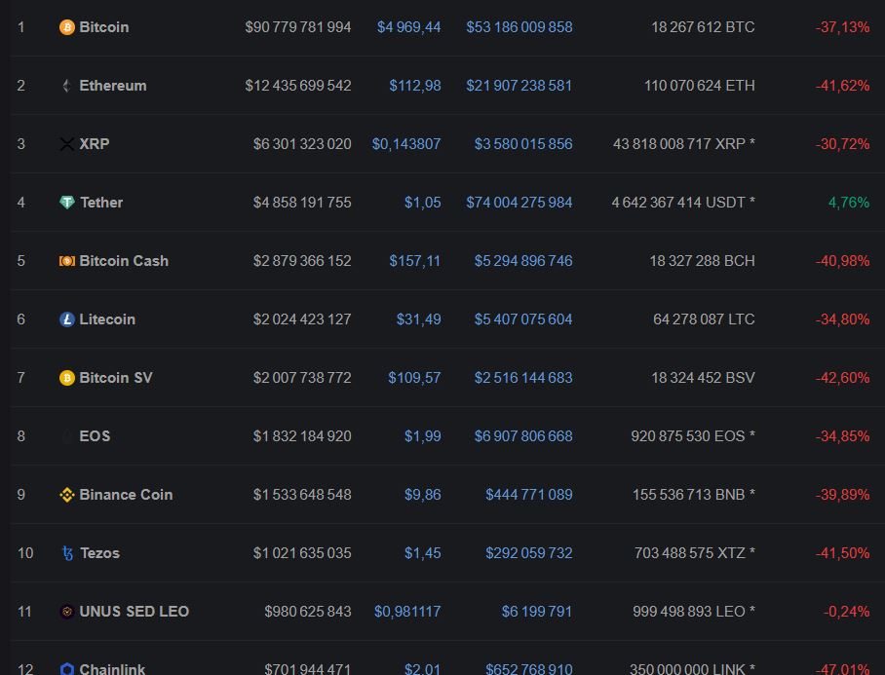The image size is (885, 675).
Task: Click the Bitcoin -37,13% change value
Action: point(842,26)
